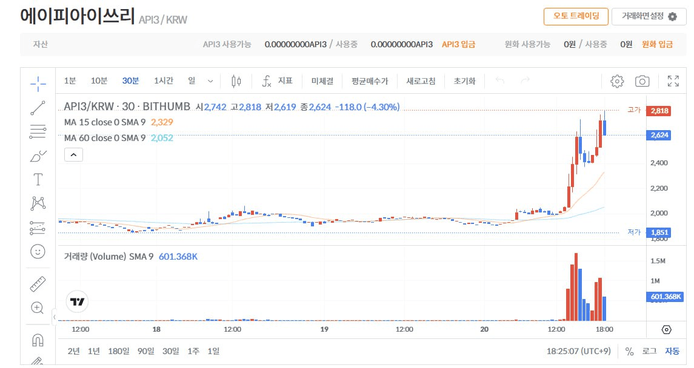The image size is (694, 368).
Task: Open the price scale settings icon
Action: pyautogui.click(x=666, y=329)
